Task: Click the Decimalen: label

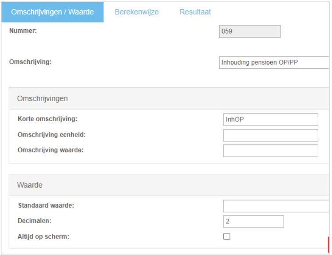Action: pyautogui.click(x=35, y=221)
